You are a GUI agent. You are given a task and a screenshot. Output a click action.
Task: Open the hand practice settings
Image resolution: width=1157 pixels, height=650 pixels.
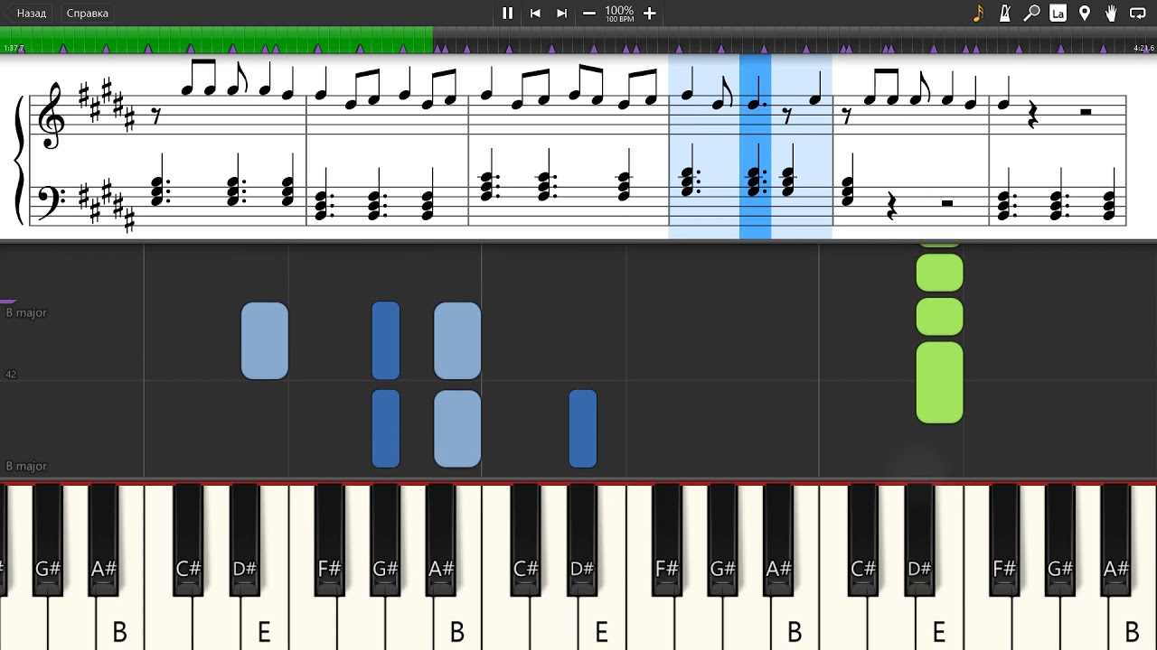(x=1111, y=13)
